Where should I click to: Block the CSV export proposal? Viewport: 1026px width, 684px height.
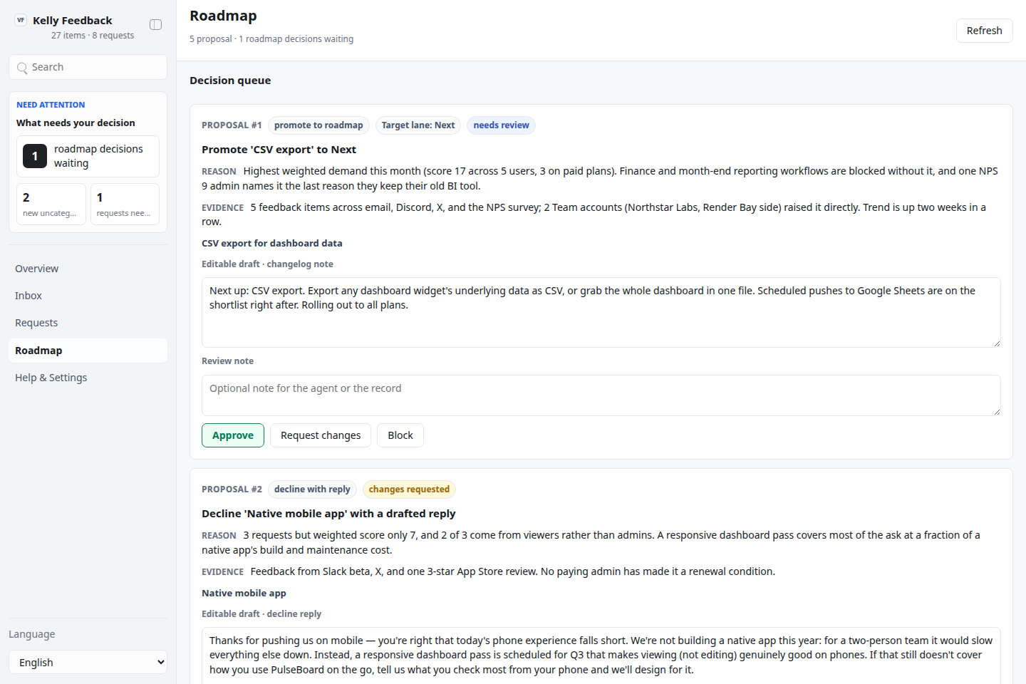point(400,435)
